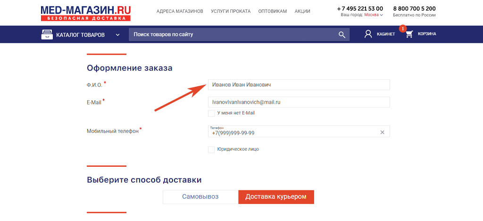The image size is (483, 221).
Task: Select the Самовывоз delivery tab
Action: 200,196
